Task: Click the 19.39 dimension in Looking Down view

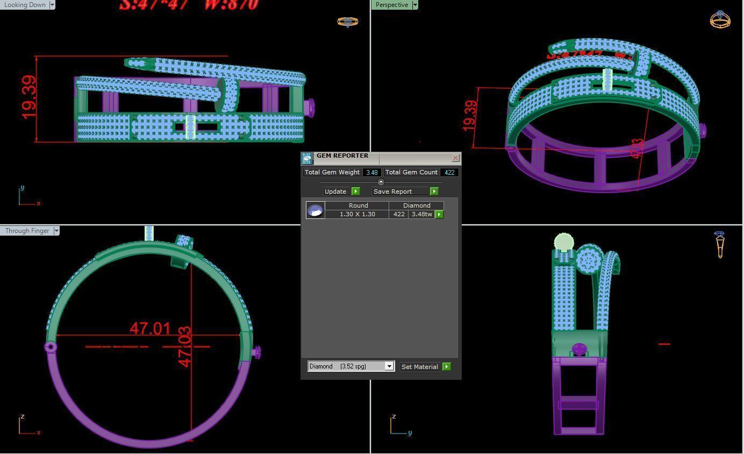Action: pos(29,97)
